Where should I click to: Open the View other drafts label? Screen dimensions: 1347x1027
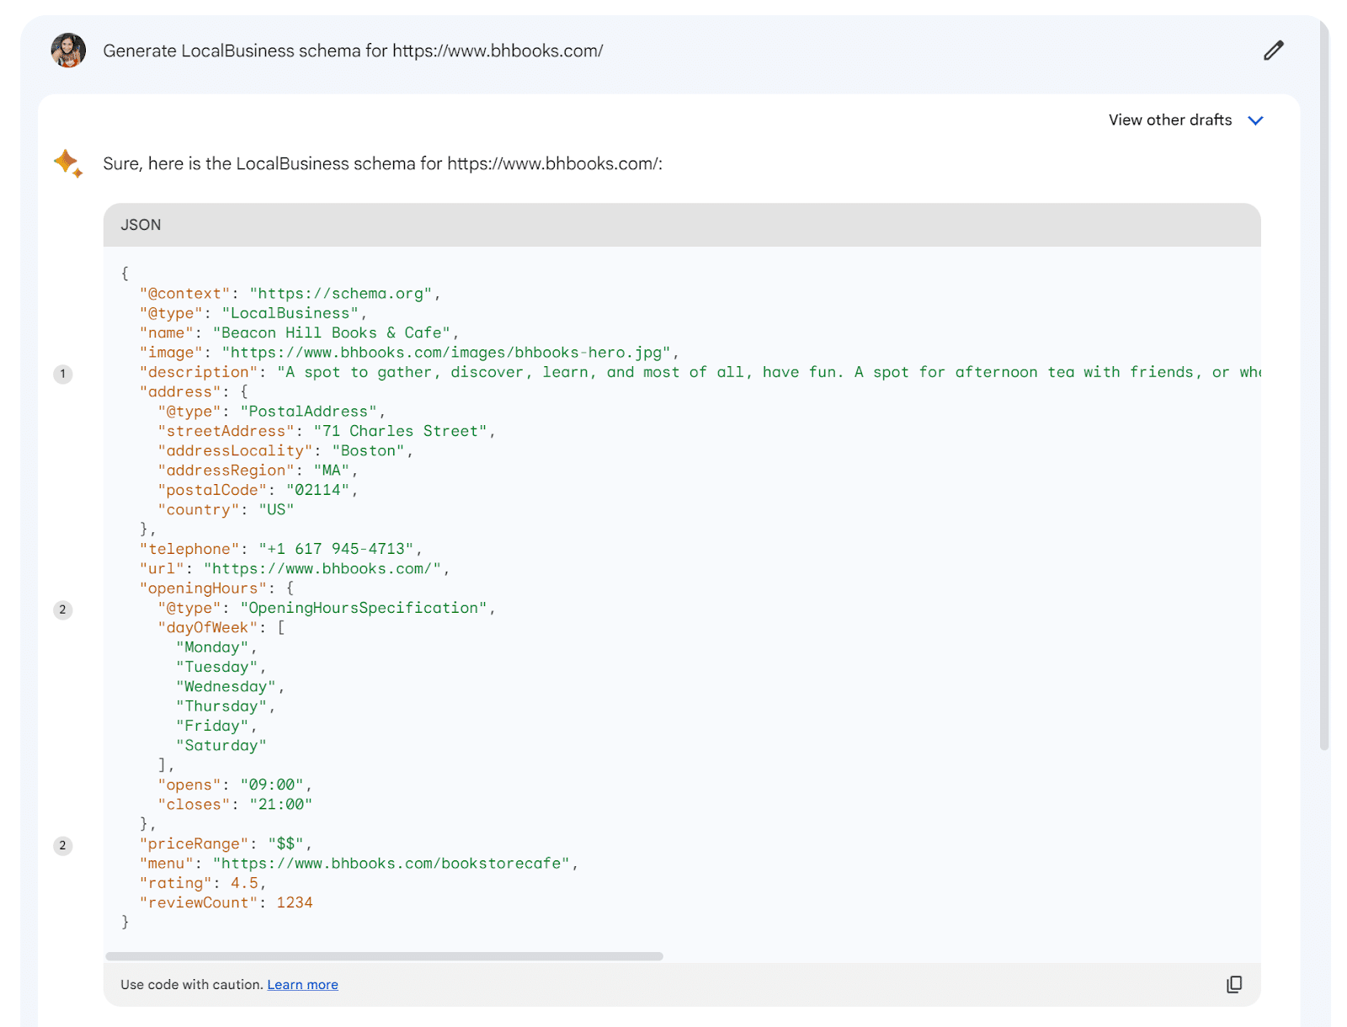[1169, 120]
